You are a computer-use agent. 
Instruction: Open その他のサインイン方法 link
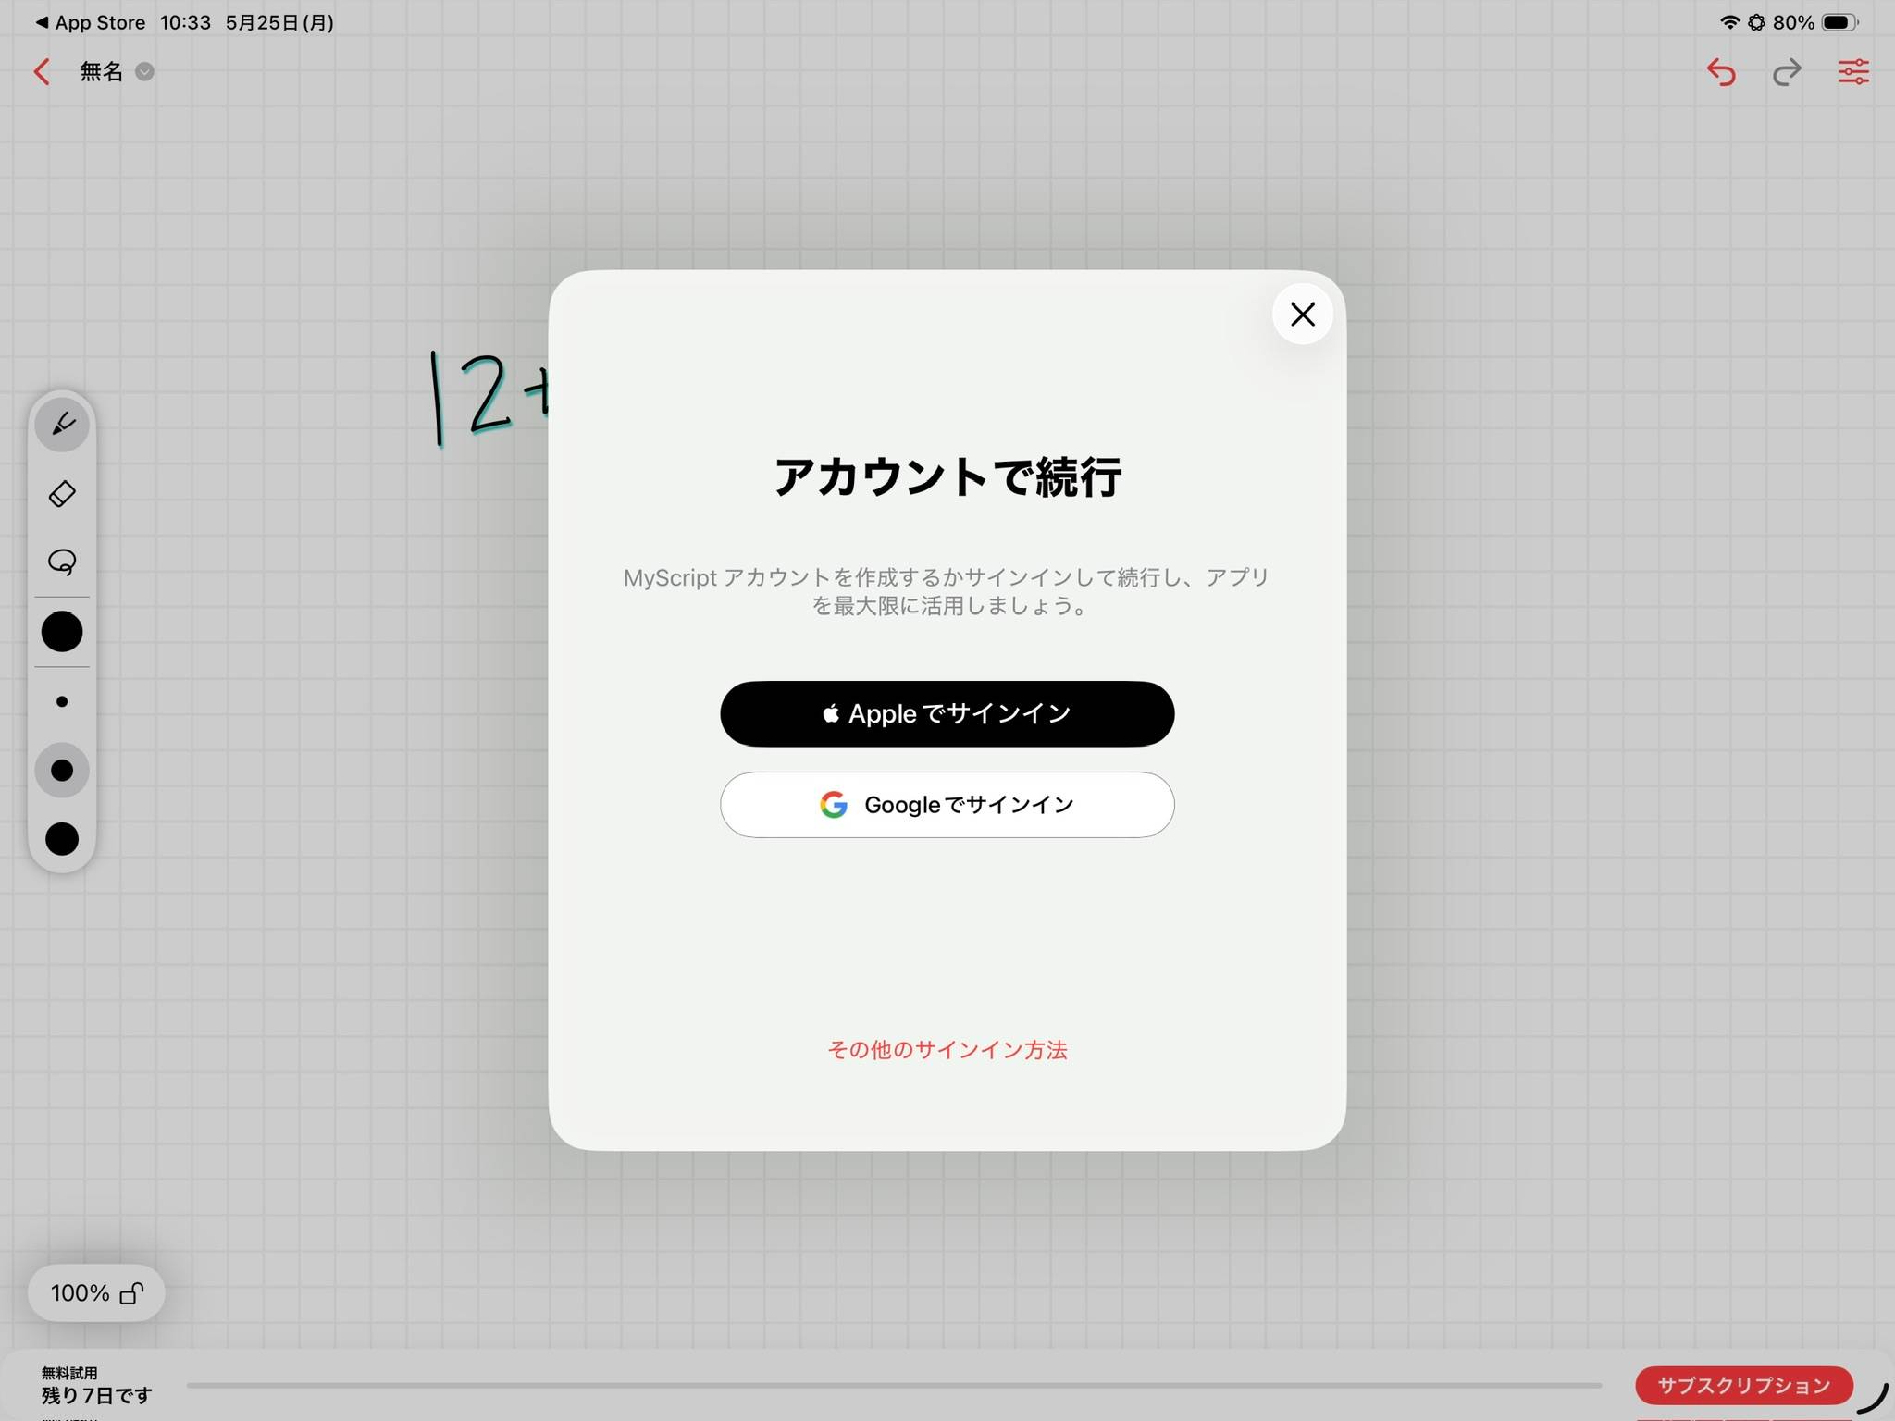tap(947, 1050)
